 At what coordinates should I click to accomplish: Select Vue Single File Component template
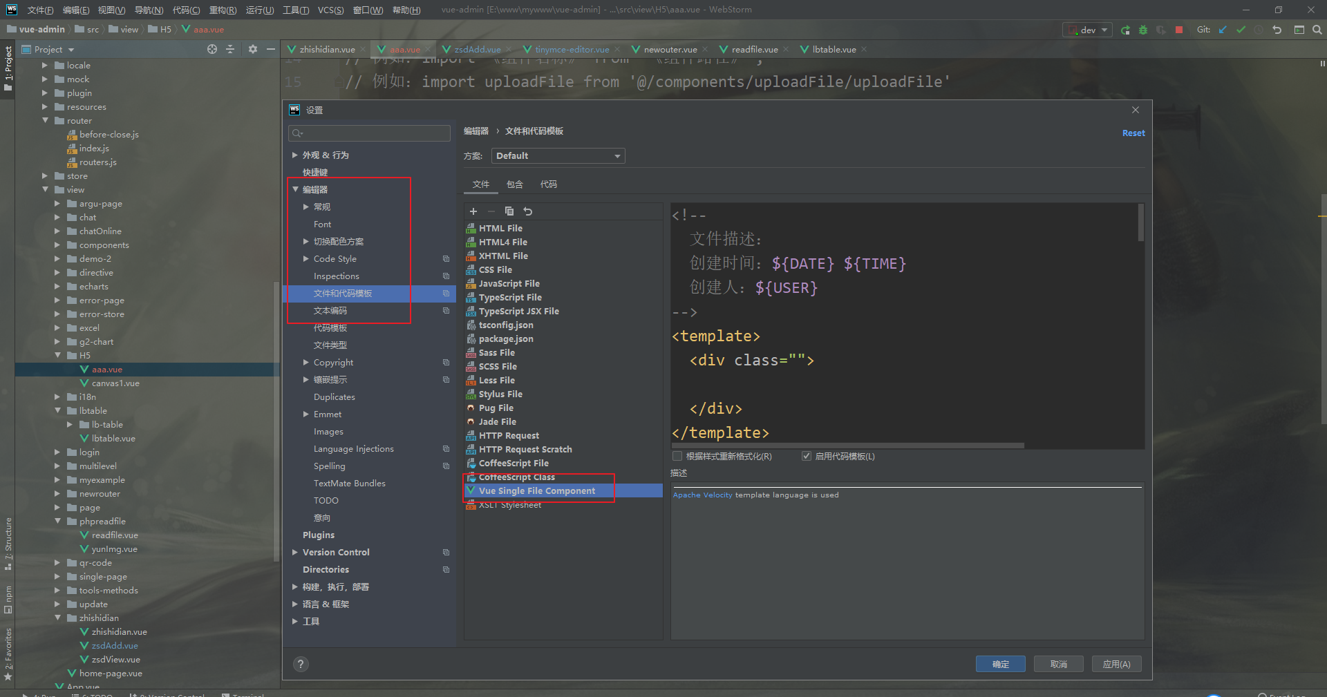coord(563,490)
